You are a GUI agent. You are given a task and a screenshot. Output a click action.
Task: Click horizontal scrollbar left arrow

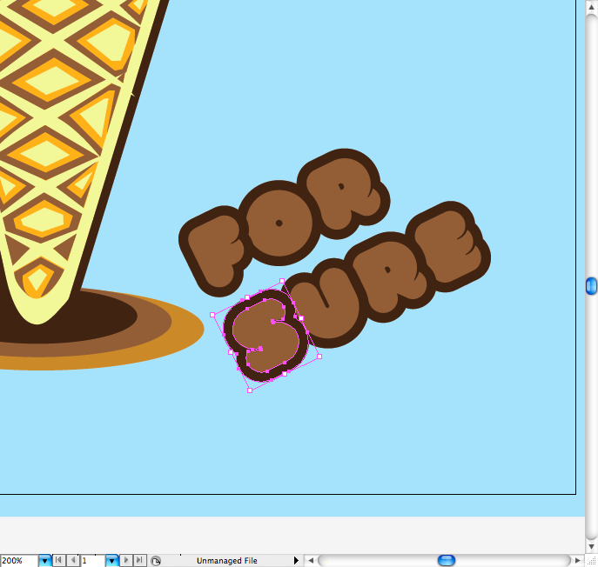point(311,561)
